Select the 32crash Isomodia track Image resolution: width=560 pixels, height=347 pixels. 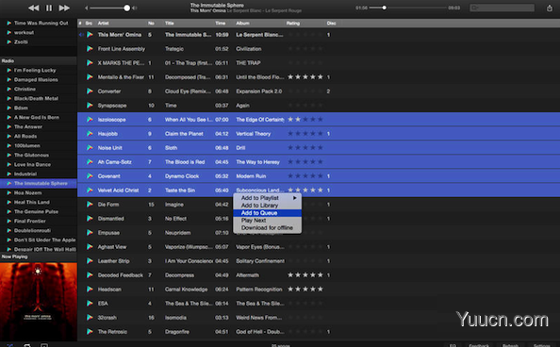click(x=319, y=318)
